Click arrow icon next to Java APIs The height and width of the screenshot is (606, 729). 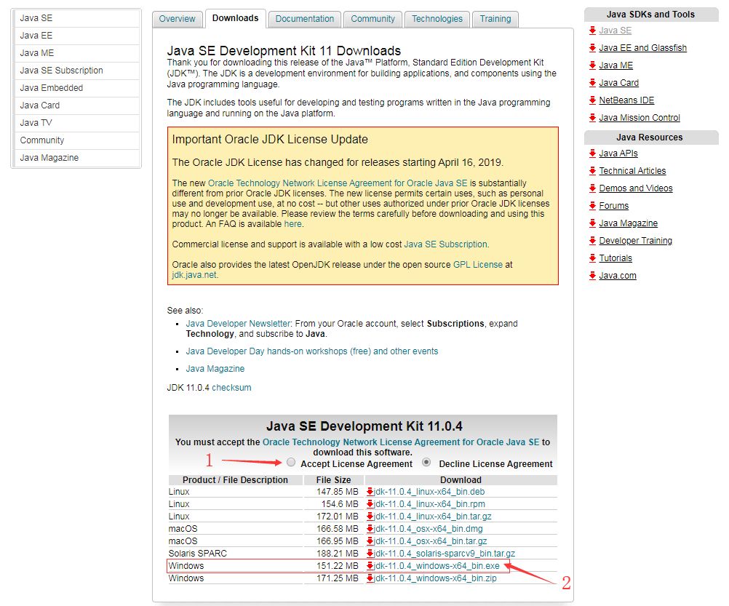(592, 154)
